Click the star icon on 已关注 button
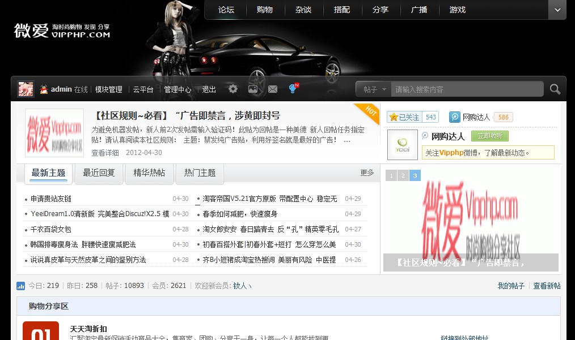Image resolution: width=575 pixels, height=340 pixels. coord(394,117)
